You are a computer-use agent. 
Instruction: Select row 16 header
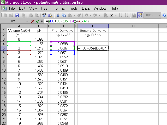[x=4, y=97]
